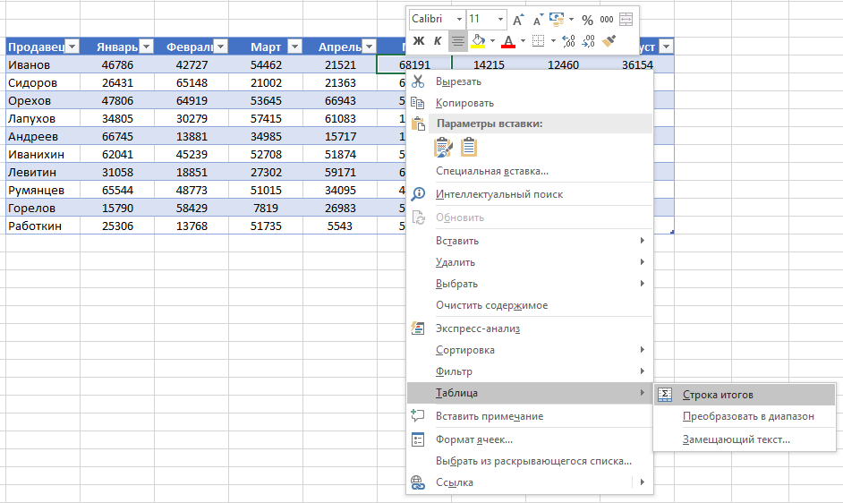Choose Копировать from the context menu
The height and width of the screenshot is (503, 843).
[464, 103]
